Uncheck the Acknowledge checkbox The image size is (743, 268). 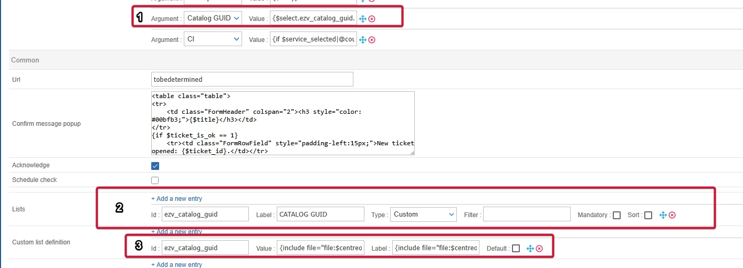(x=155, y=166)
